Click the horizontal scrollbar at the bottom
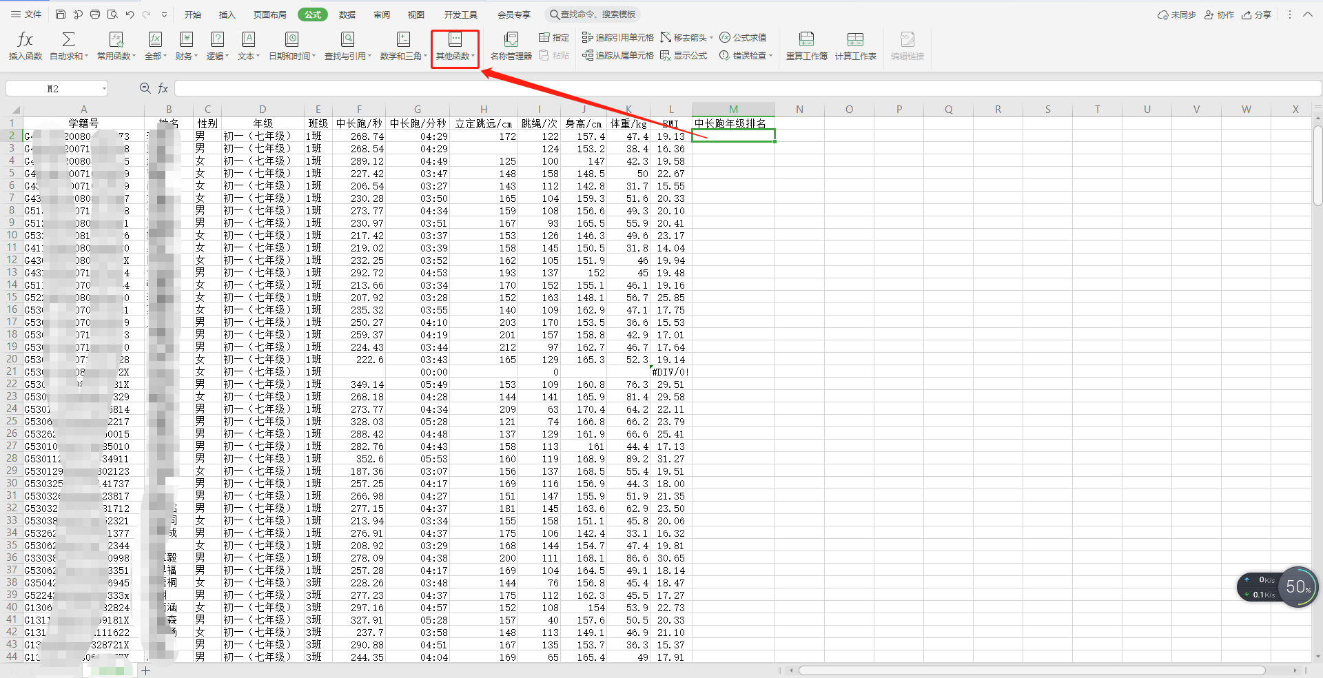 click(x=1032, y=670)
